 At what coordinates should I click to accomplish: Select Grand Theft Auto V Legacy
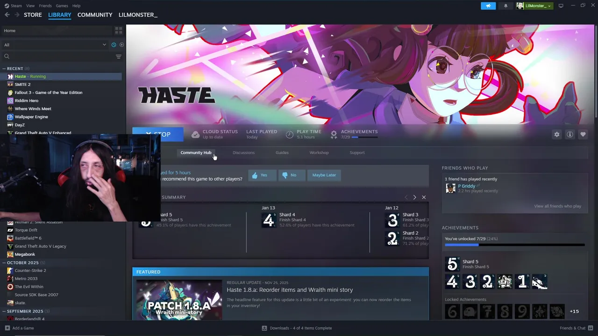point(40,246)
